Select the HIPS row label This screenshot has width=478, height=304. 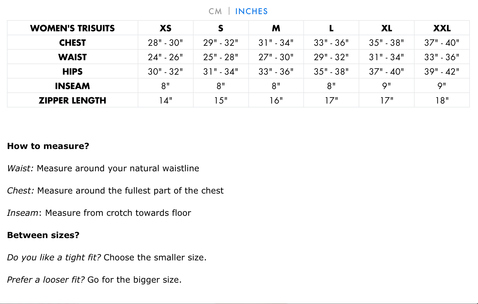click(72, 71)
